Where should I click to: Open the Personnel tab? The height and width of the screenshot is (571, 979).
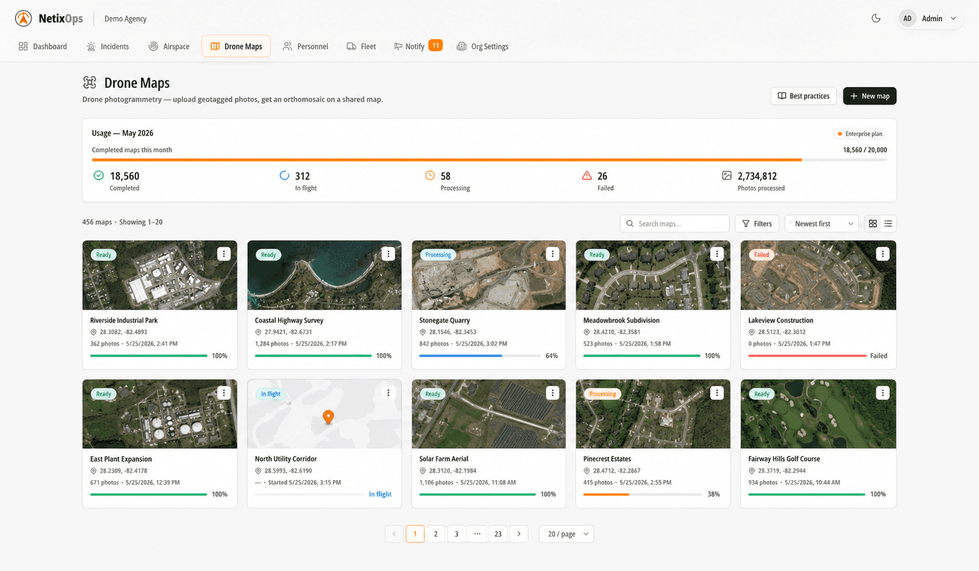click(x=305, y=46)
